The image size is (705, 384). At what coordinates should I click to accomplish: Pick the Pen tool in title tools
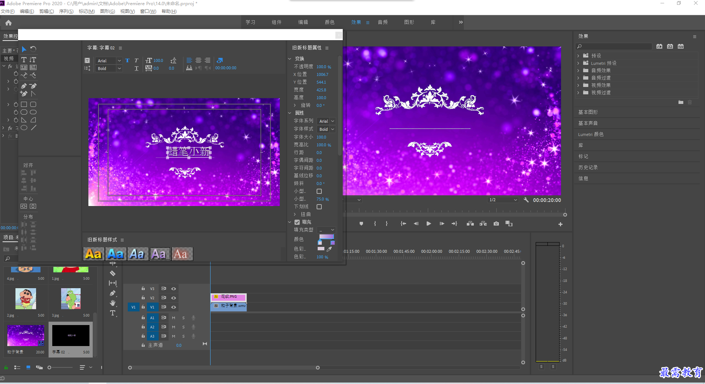24,86
